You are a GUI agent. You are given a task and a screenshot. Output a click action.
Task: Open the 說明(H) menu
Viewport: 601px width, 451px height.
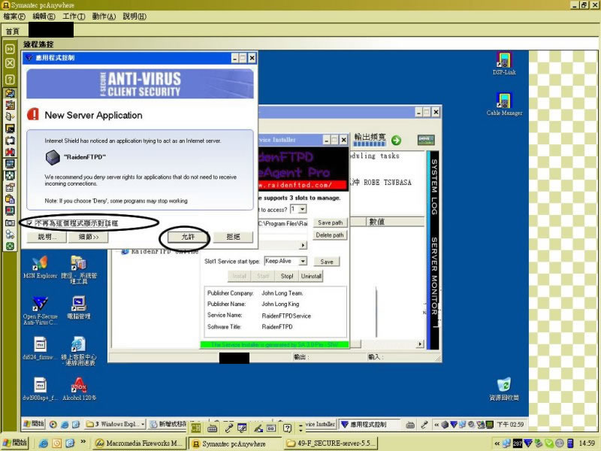tap(134, 17)
